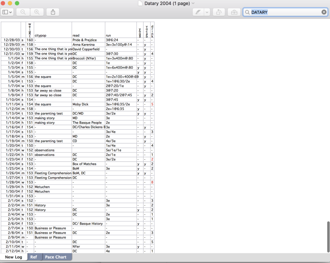Image resolution: width=330 pixels, height=263 pixels.
Task: Expand the highlight color dropdown arrow
Action: [207, 12]
